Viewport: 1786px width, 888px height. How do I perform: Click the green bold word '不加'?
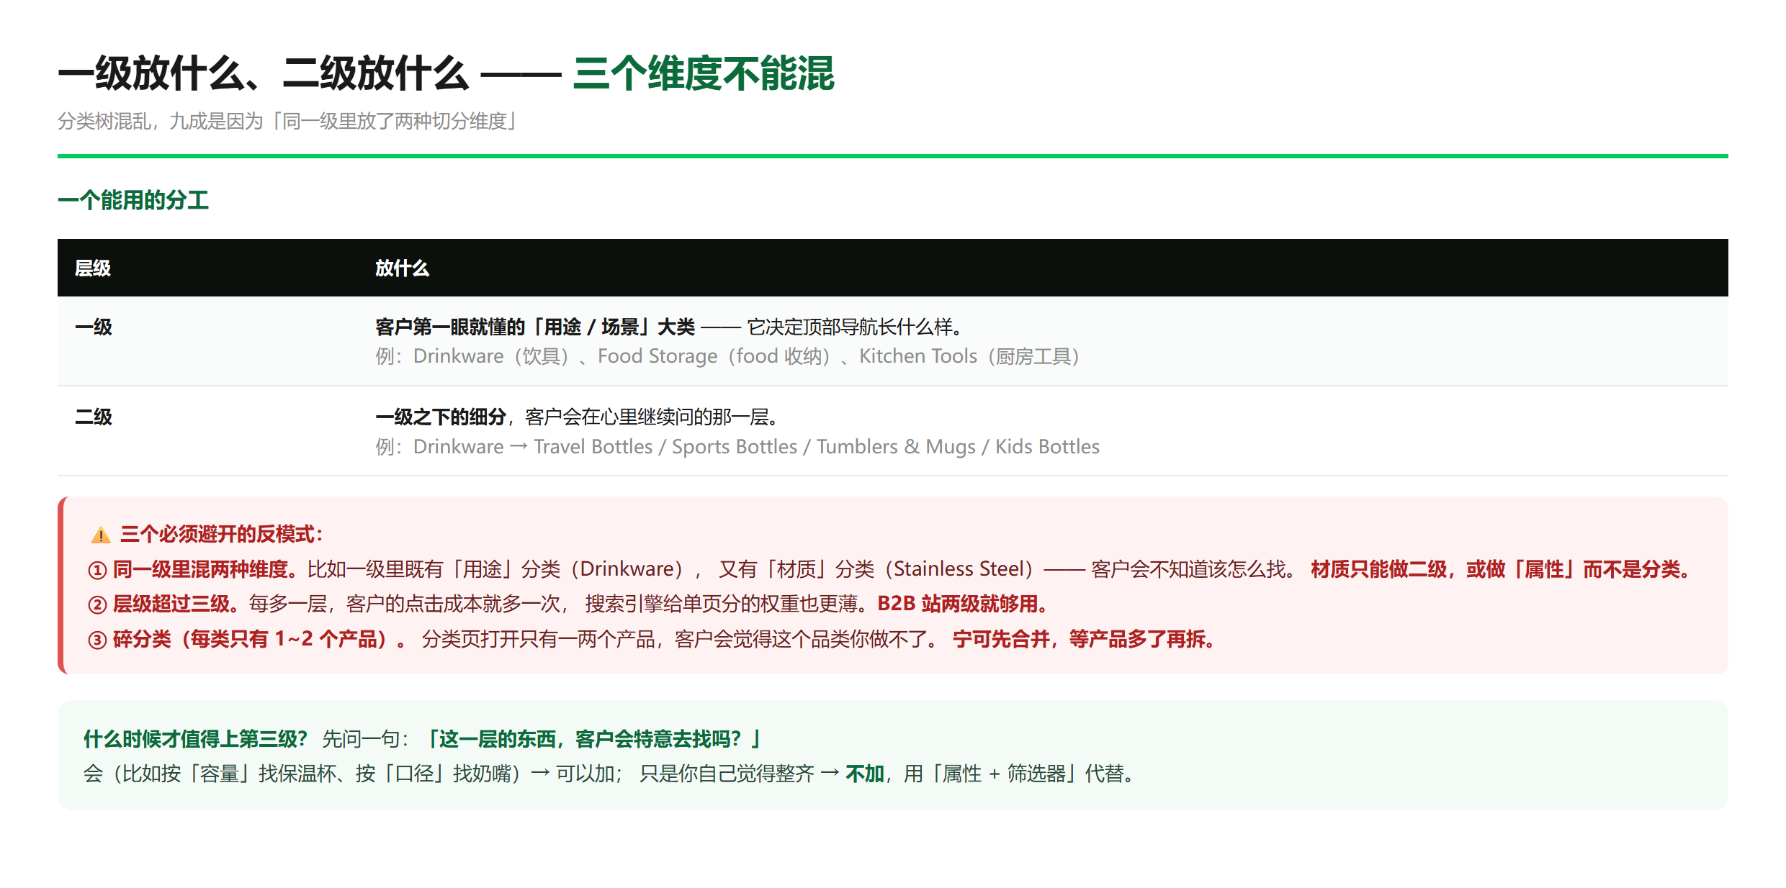click(865, 774)
